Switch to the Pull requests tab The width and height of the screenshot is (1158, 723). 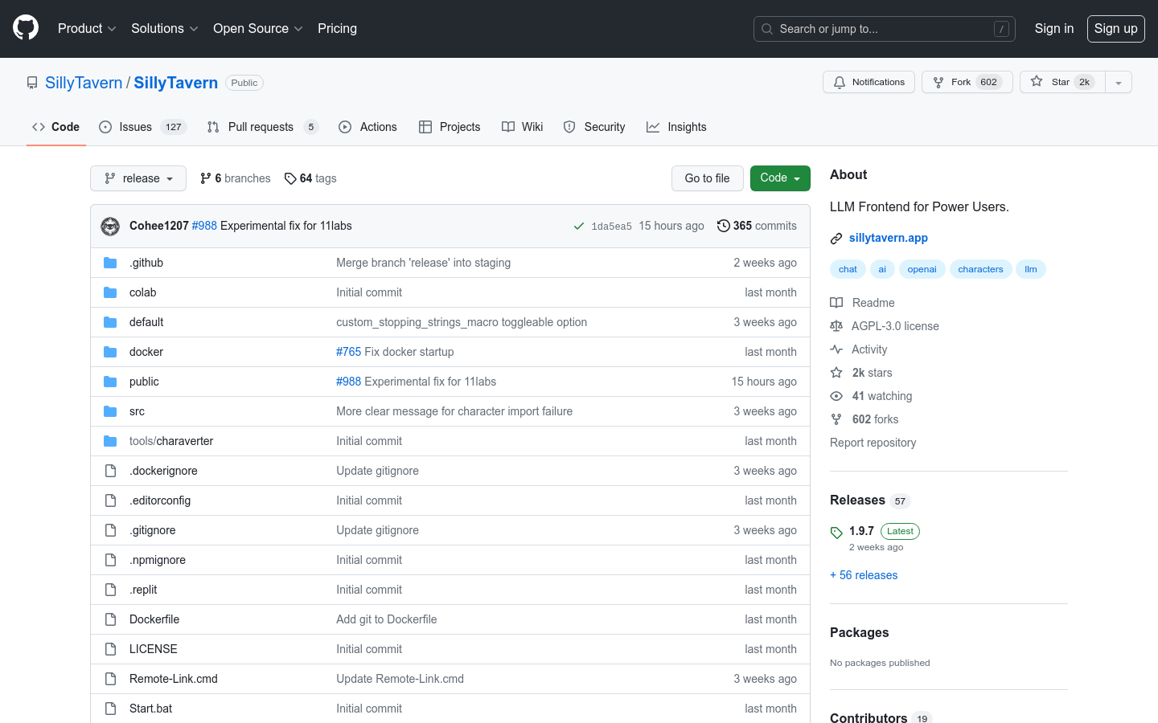pyautogui.click(x=262, y=127)
